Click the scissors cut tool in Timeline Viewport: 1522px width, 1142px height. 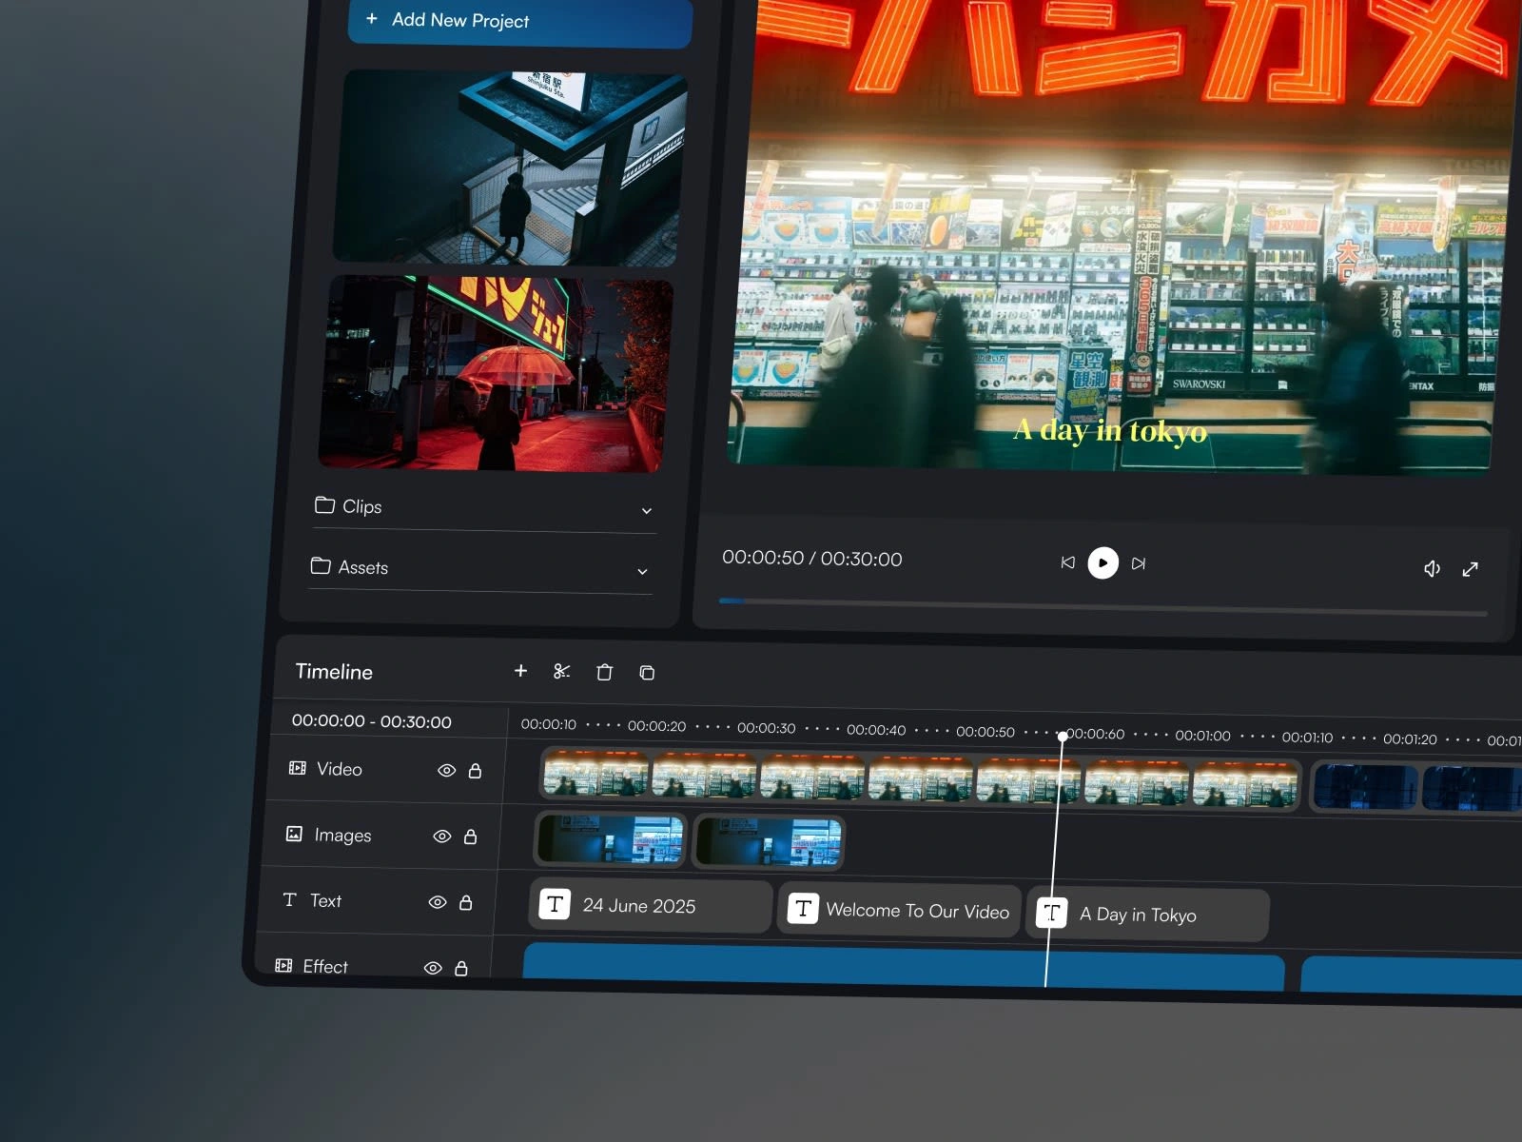[x=561, y=672]
